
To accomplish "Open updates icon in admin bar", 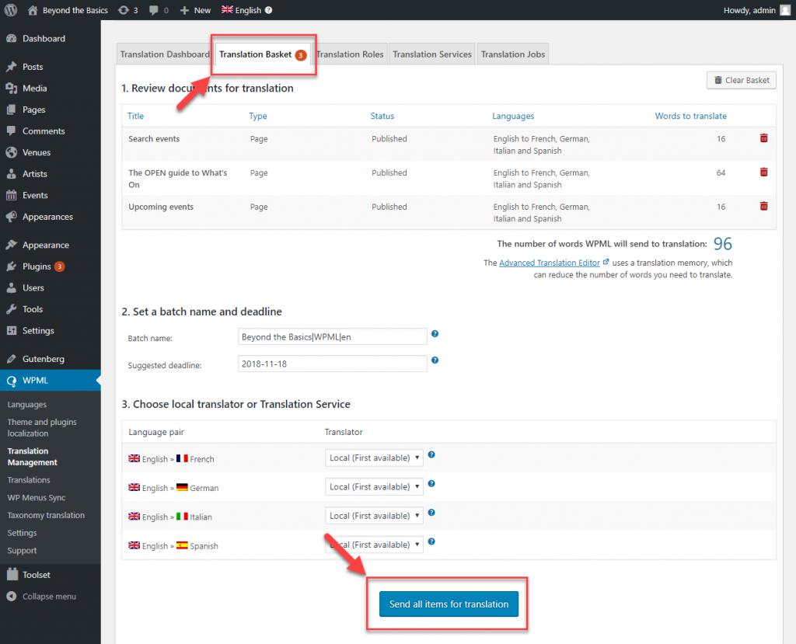I will [x=128, y=10].
